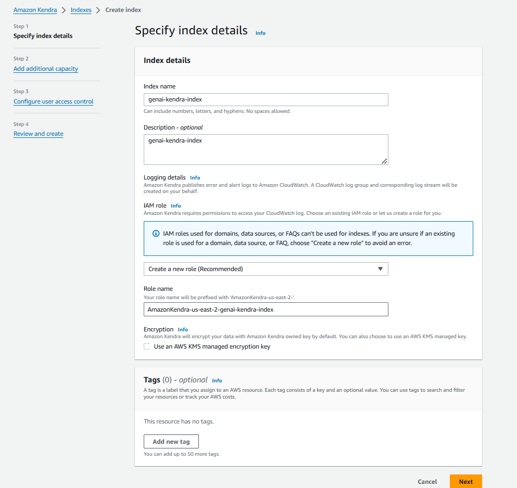
Task: Open the Review and create step
Action: [x=38, y=133]
